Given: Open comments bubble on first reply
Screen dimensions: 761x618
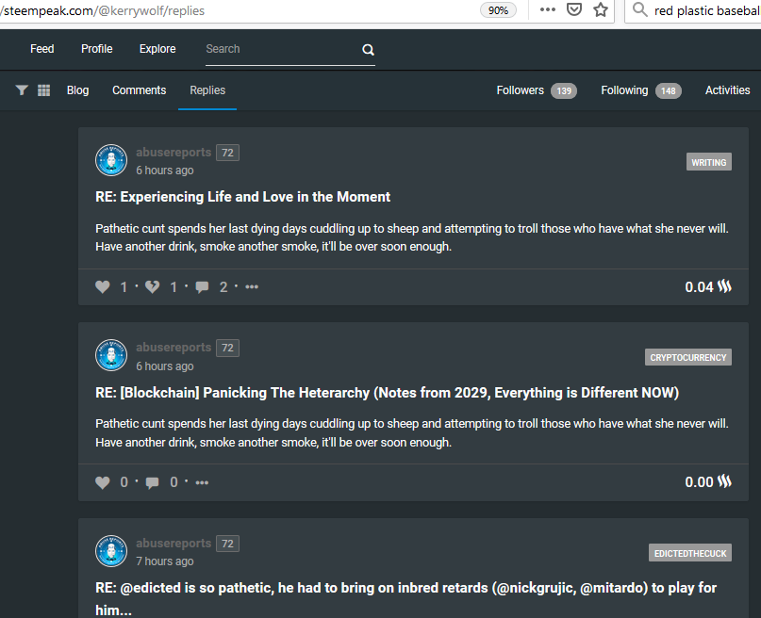Looking at the screenshot, I should tap(203, 287).
